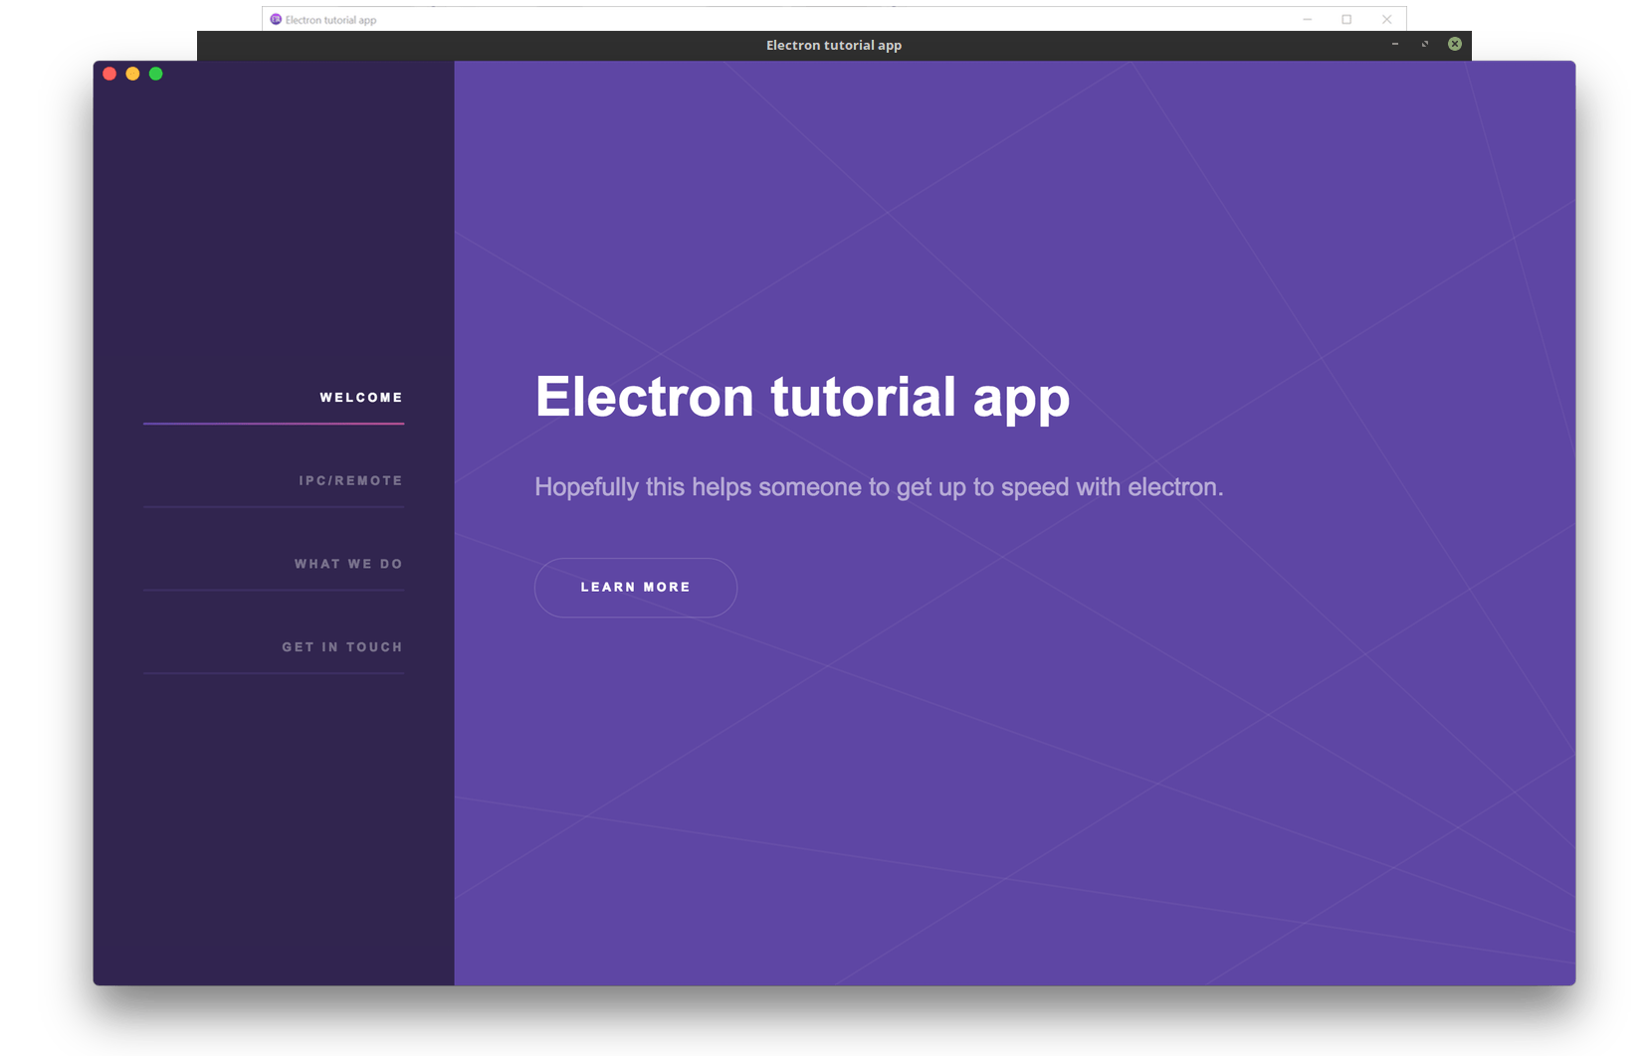
Task: Click the minimize dash in the outer window frame
Action: pyautogui.click(x=1306, y=19)
